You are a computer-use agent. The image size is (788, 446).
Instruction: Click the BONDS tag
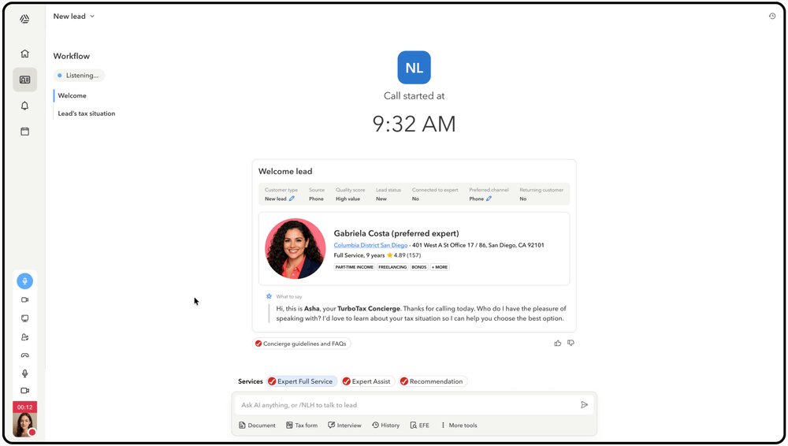[x=419, y=267]
